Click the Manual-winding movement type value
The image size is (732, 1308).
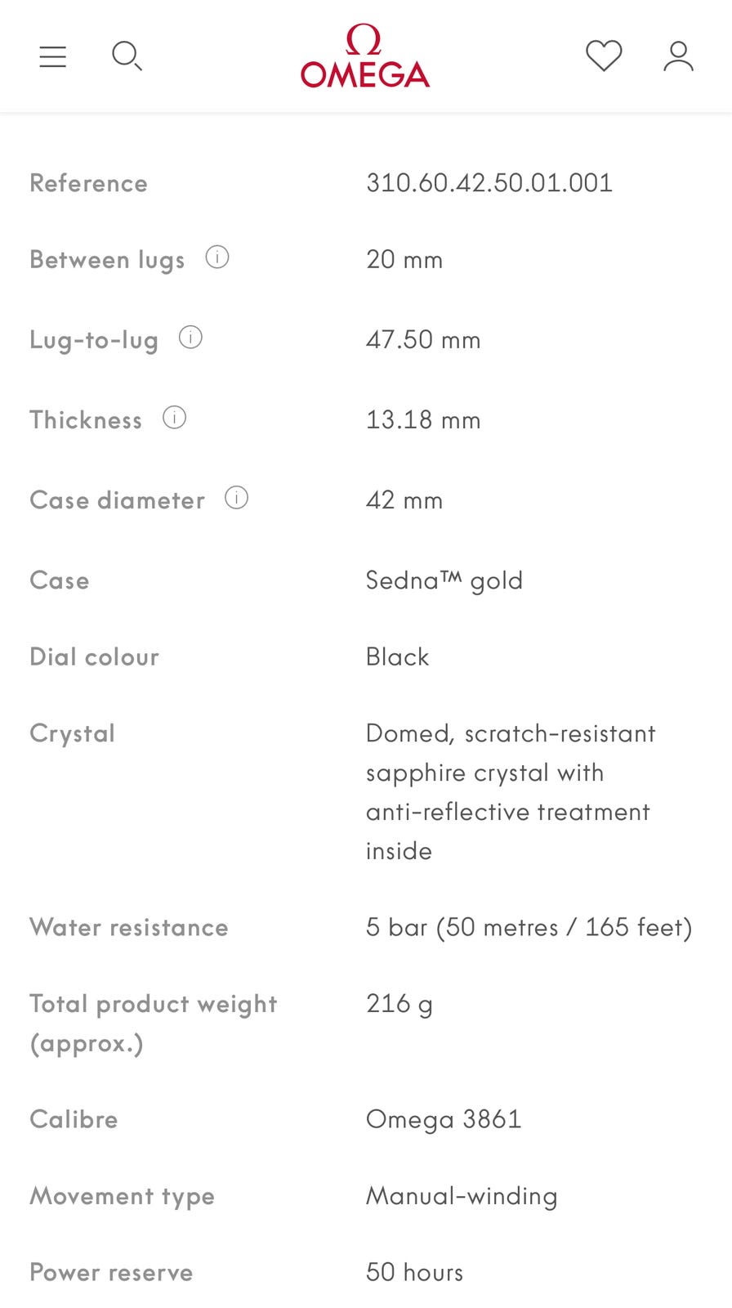click(x=462, y=1196)
